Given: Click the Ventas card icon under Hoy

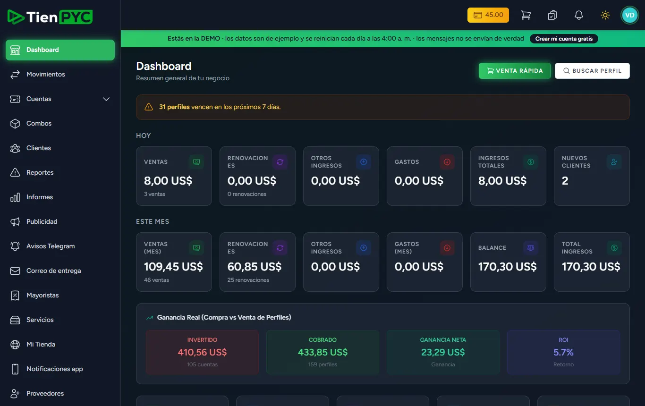Looking at the screenshot, I should 196,162.
